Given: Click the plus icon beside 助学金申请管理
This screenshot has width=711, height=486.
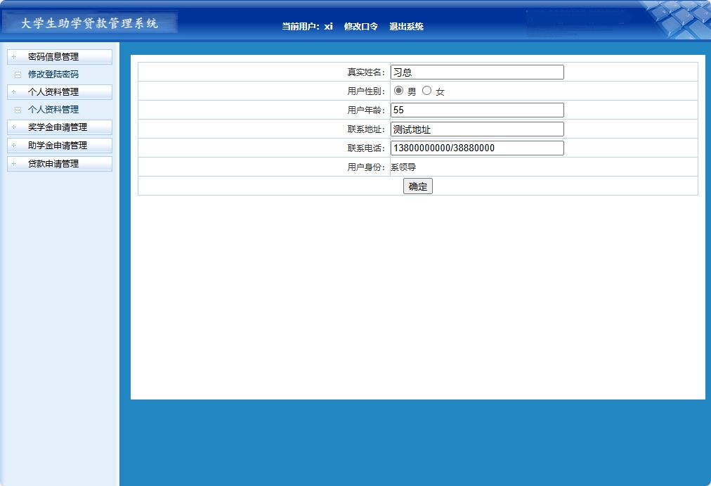Looking at the screenshot, I should click(x=13, y=146).
